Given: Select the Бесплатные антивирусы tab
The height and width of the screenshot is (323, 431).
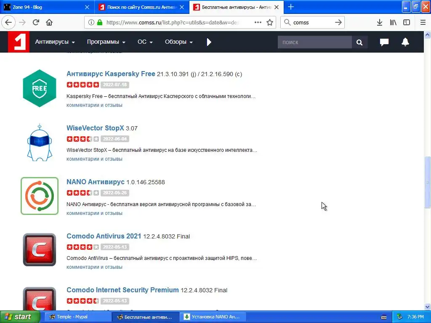Looking at the screenshot, I should coord(237,7).
